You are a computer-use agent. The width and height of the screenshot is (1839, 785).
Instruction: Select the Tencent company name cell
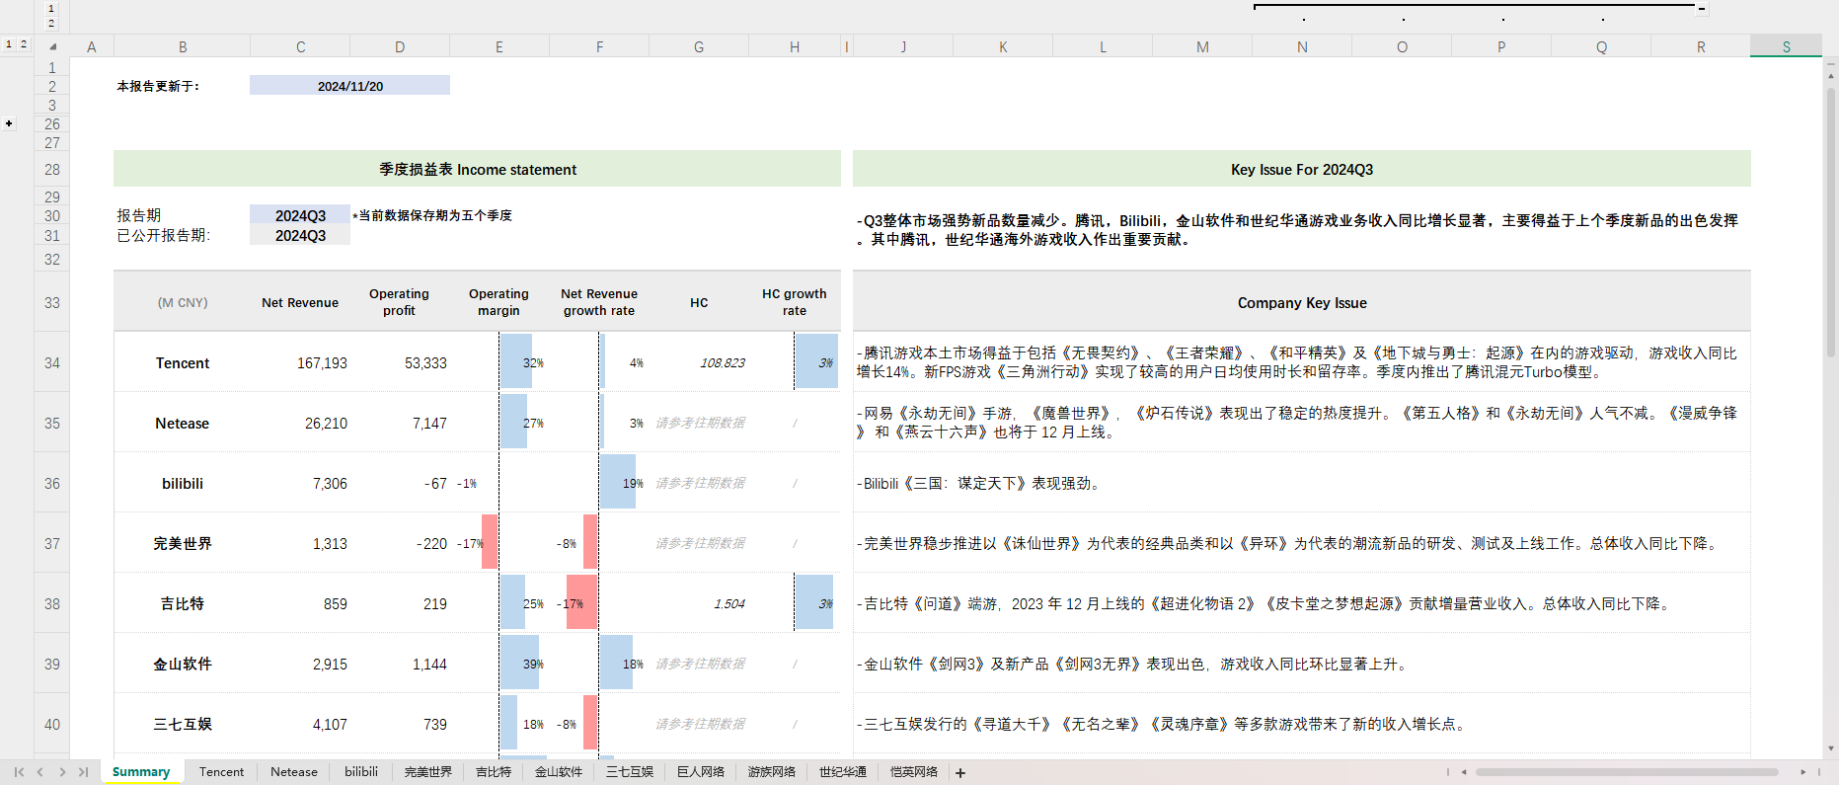point(183,362)
